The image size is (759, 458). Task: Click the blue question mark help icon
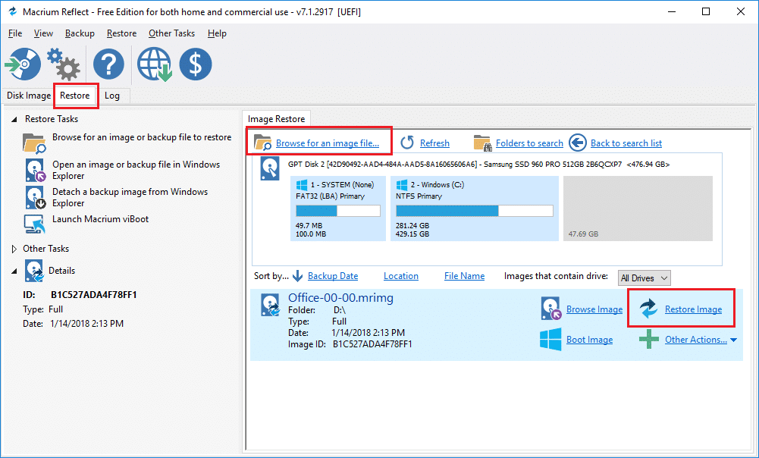pos(108,64)
